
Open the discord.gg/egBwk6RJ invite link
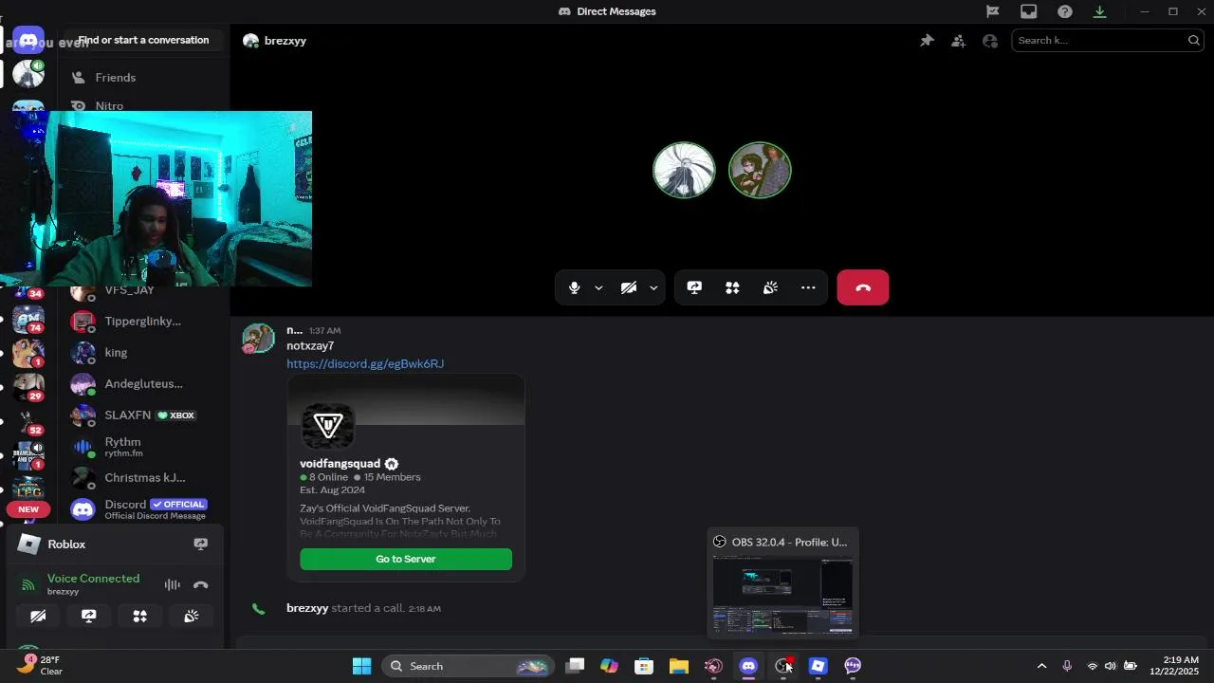click(365, 363)
